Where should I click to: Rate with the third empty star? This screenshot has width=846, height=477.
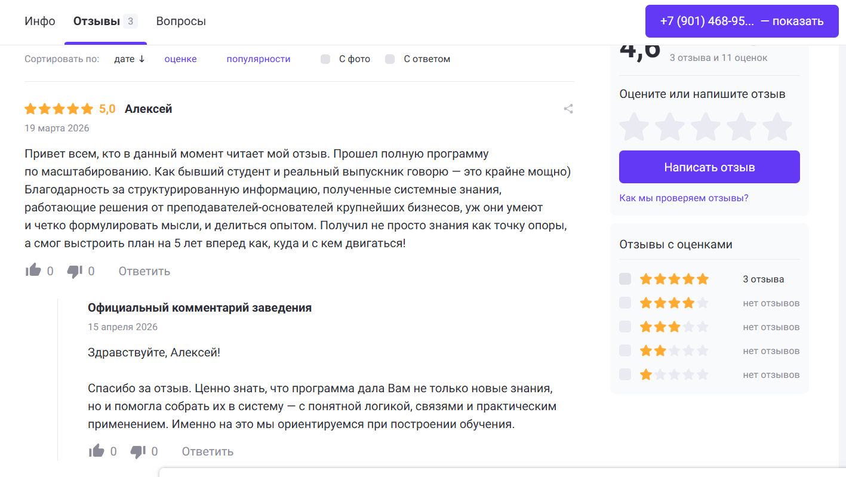(x=706, y=127)
